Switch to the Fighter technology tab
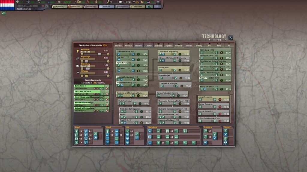Viewport: 307px width, 172px height. pos(168,45)
